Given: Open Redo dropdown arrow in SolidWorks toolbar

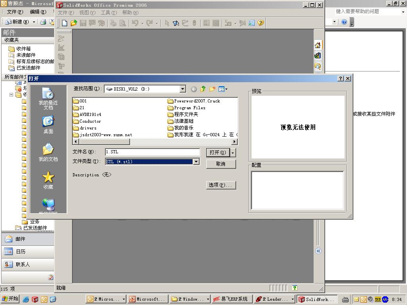Looking at the screenshot, I should pos(157,23).
